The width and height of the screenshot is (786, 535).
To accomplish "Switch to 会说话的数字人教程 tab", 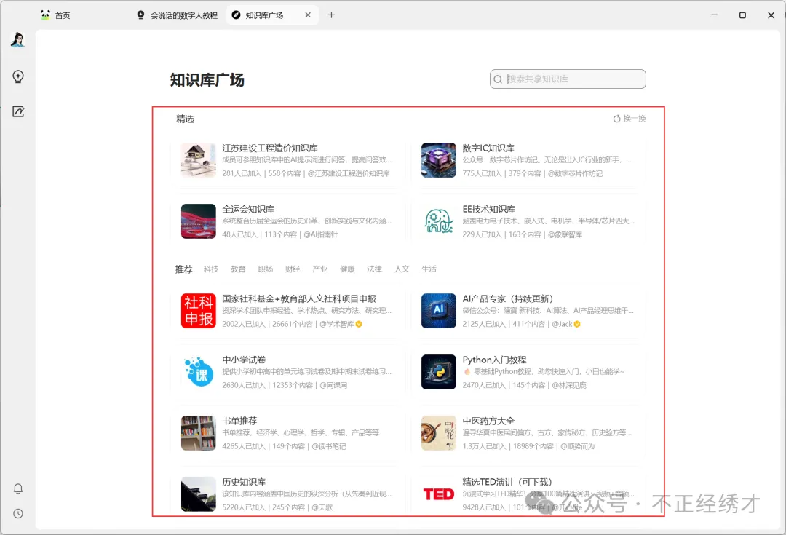I will (184, 15).
